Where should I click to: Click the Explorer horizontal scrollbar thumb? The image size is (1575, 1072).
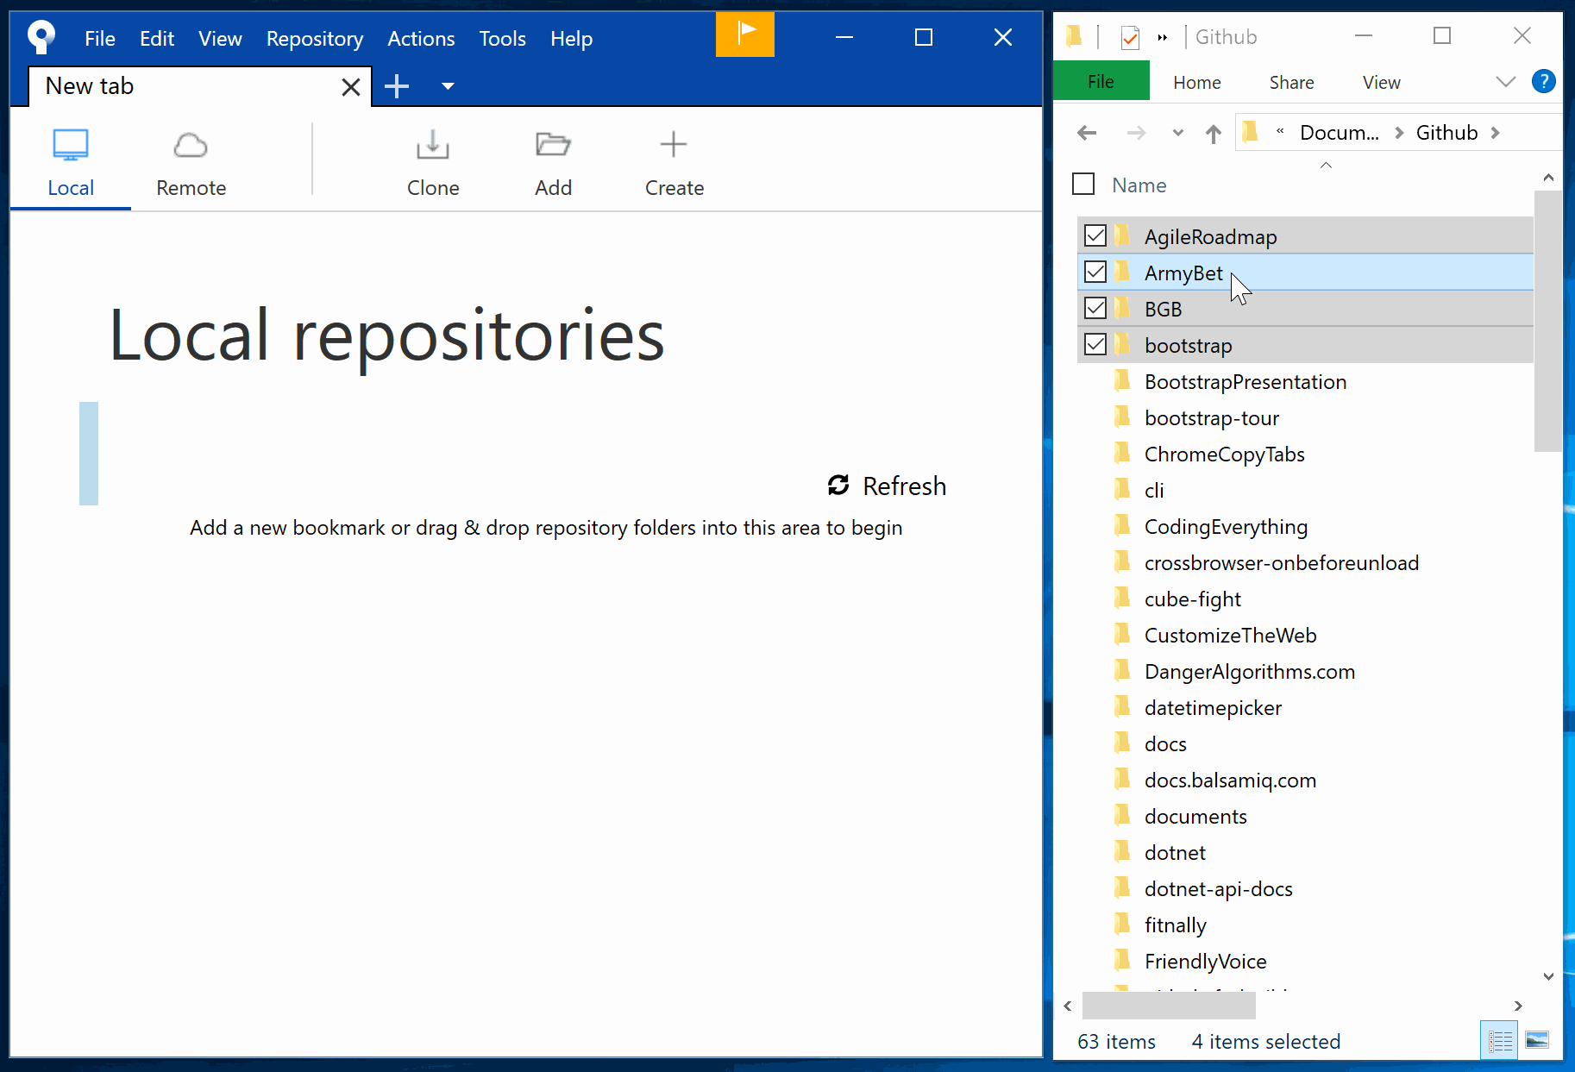[1169, 1006]
